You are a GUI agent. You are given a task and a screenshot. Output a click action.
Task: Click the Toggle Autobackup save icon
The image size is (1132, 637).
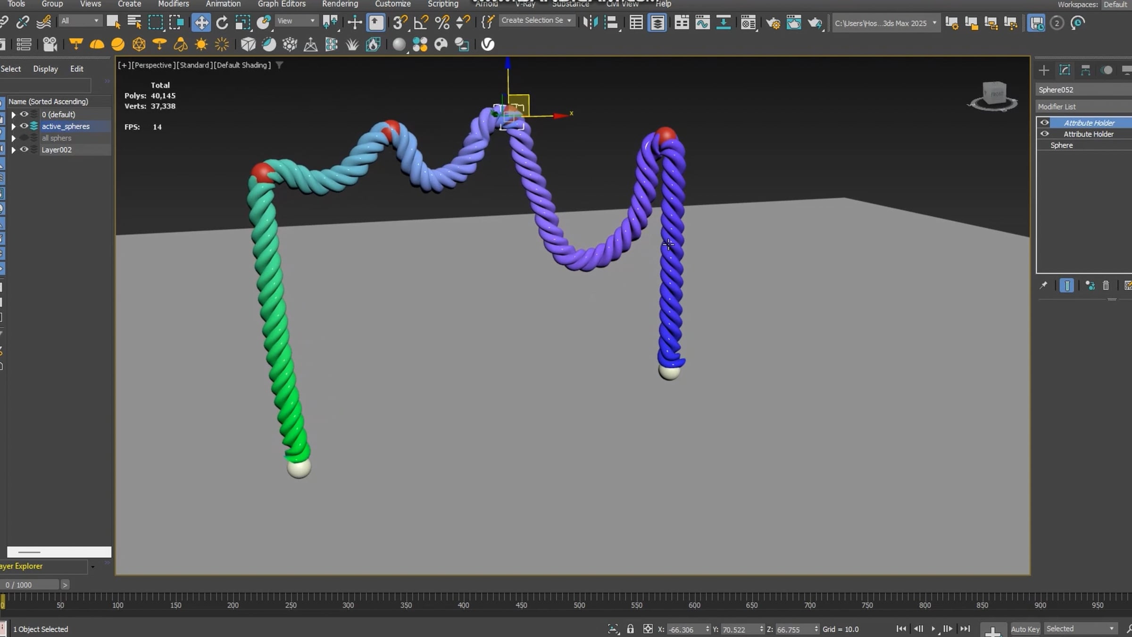click(1036, 23)
